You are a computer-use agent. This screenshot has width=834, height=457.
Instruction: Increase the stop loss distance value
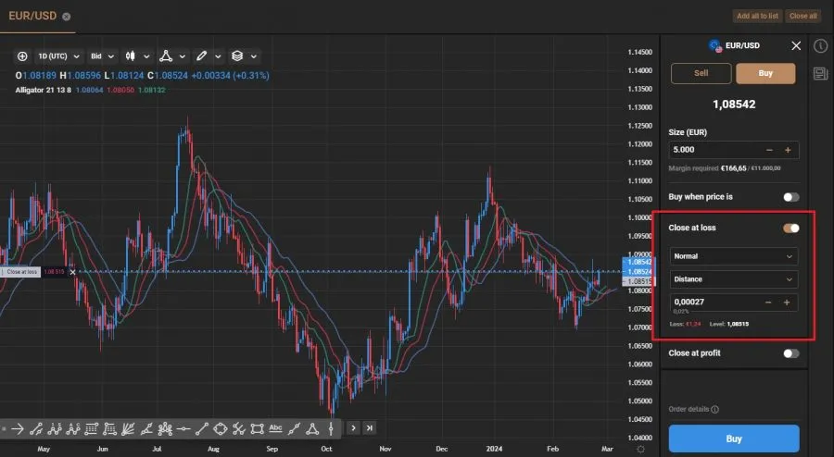coord(787,303)
